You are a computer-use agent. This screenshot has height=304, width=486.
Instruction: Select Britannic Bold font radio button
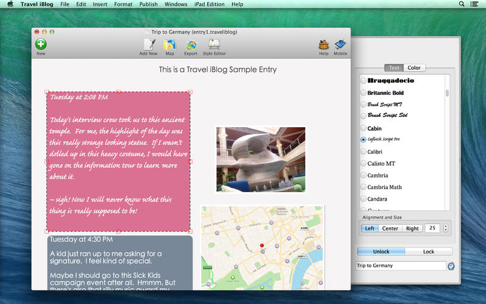(363, 92)
